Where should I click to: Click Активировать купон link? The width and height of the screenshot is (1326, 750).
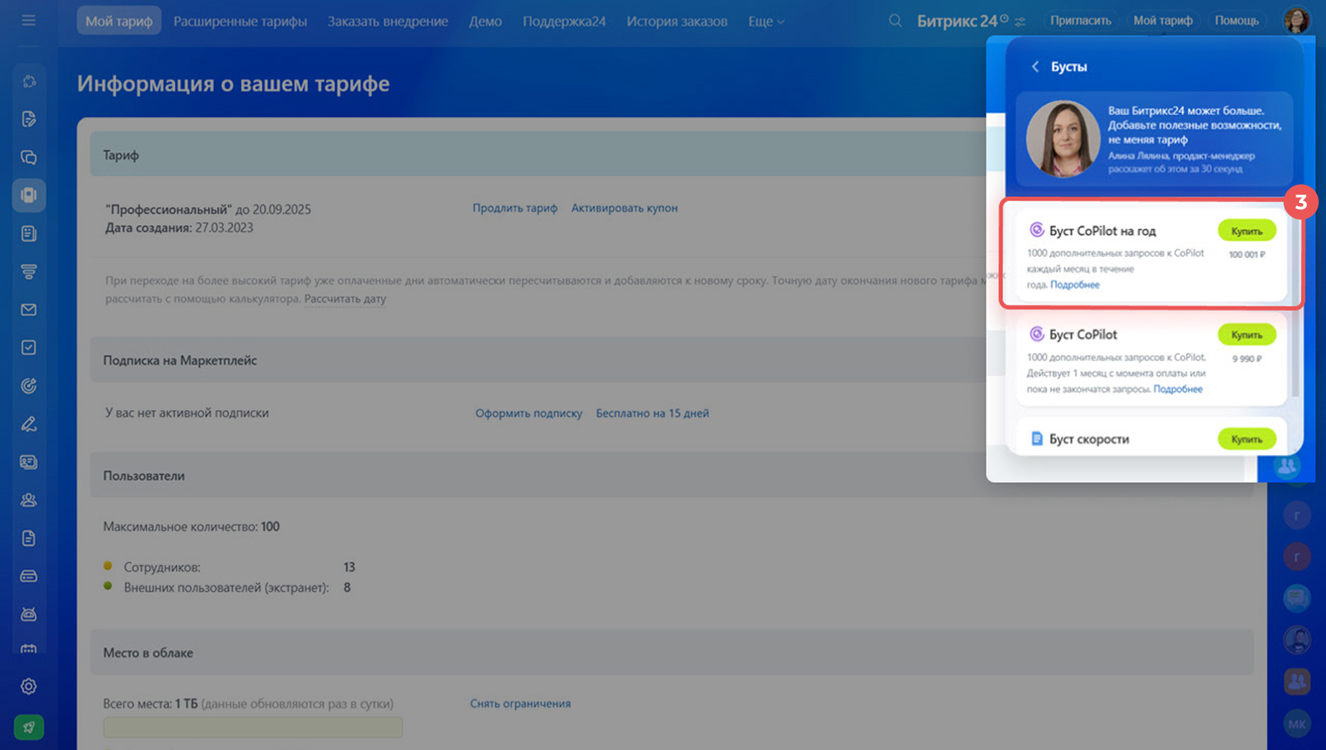tap(624, 208)
